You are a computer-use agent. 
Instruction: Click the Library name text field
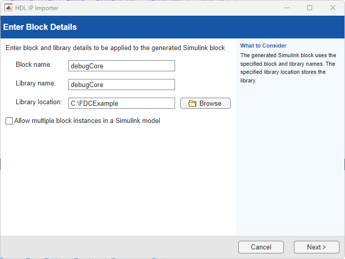[x=121, y=84]
